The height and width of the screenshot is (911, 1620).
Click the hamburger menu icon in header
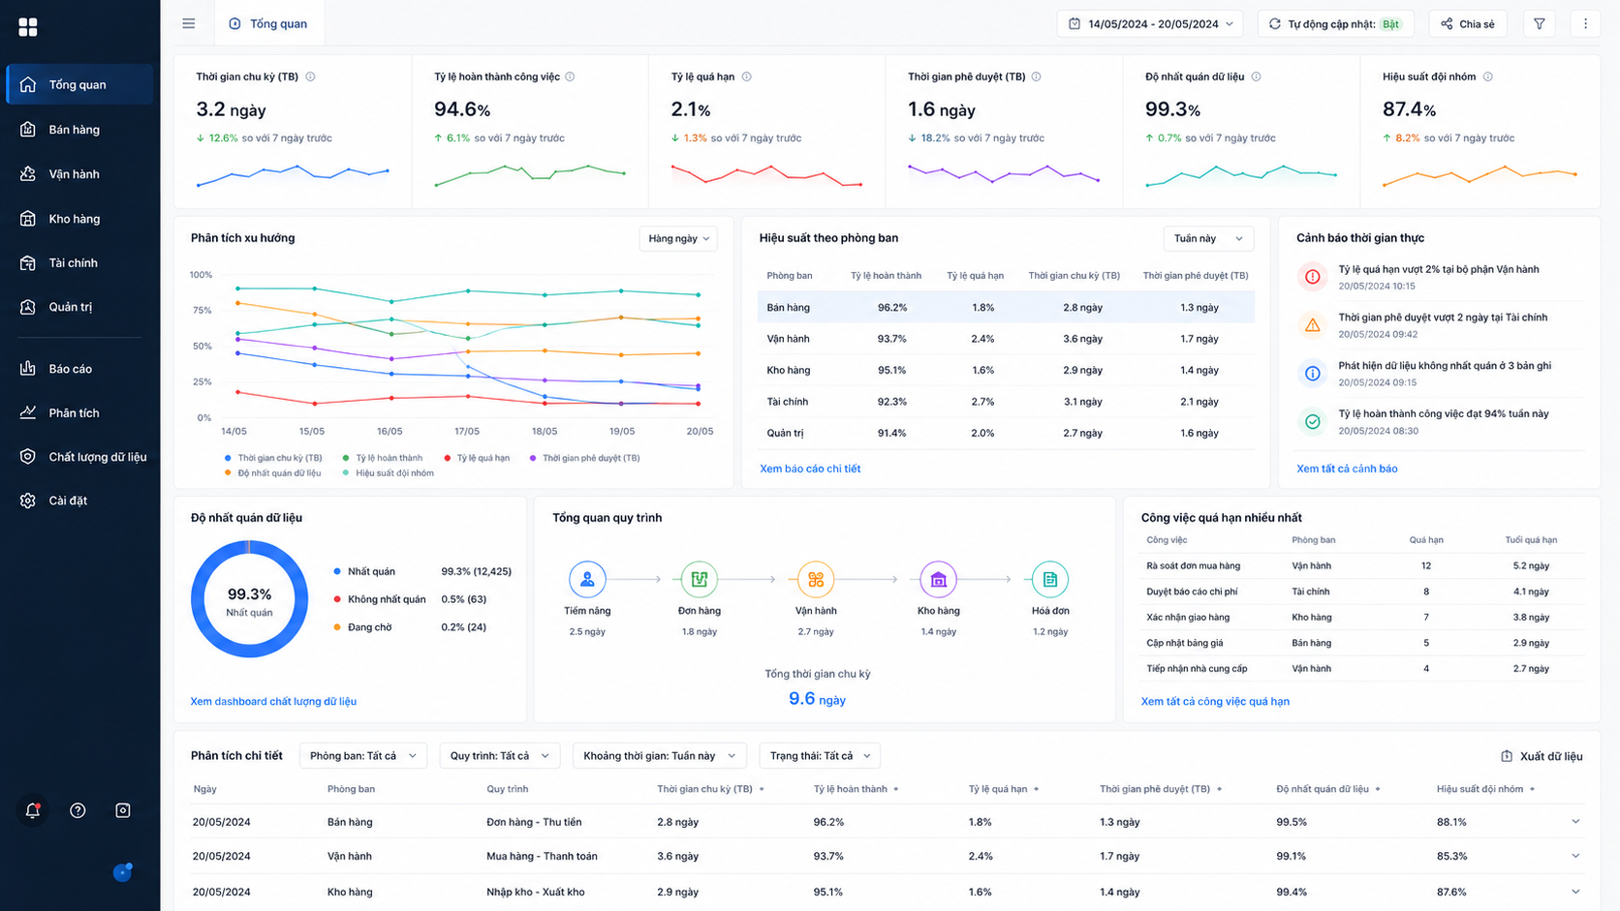(189, 23)
